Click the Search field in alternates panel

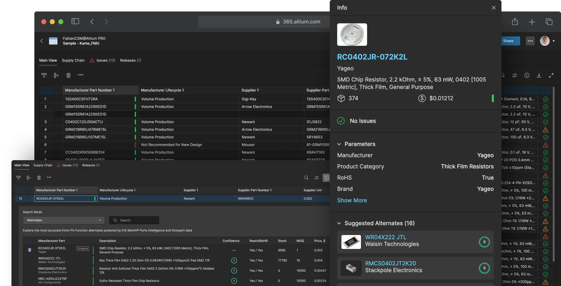(x=134, y=220)
